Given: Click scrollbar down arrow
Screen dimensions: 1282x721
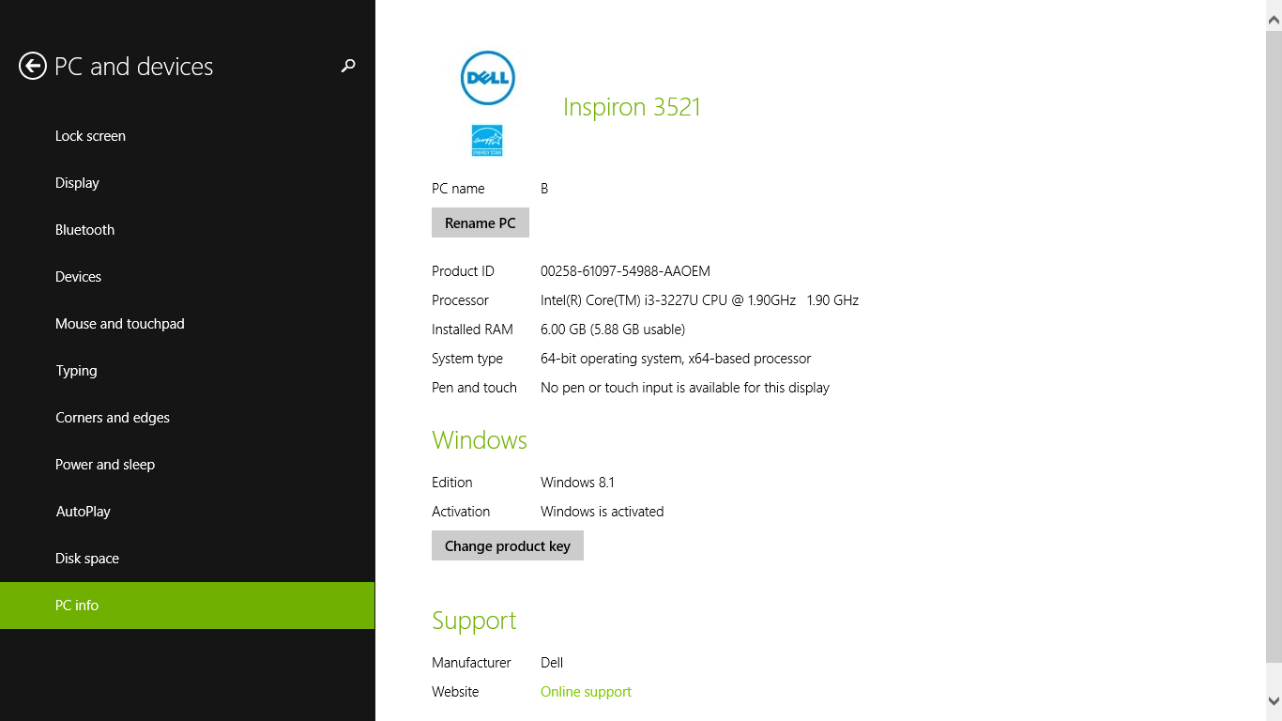Looking at the screenshot, I should pyautogui.click(x=1274, y=701).
